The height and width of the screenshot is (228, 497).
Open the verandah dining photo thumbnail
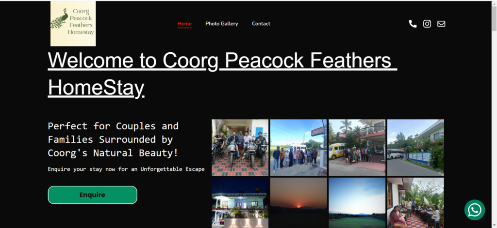pos(415,203)
